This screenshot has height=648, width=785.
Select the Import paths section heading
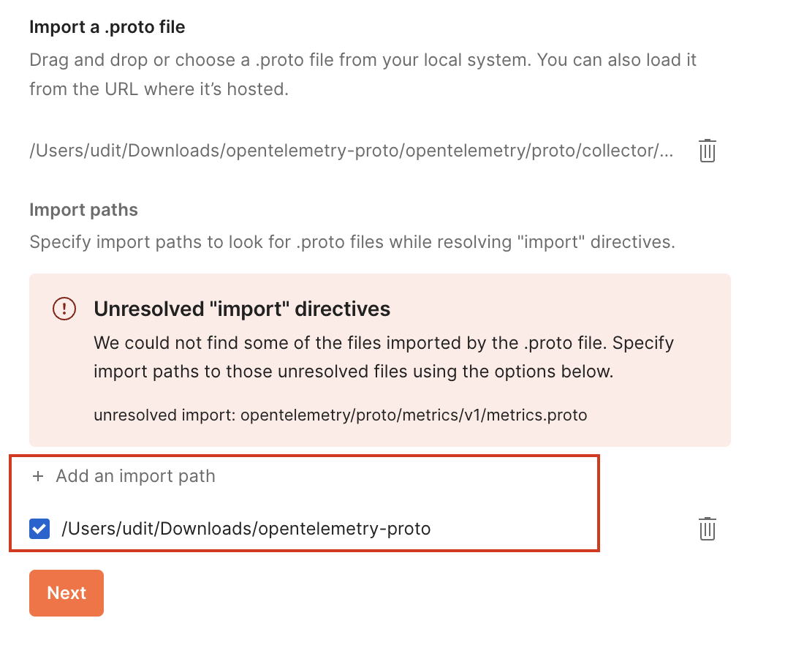[x=83, y=210]
